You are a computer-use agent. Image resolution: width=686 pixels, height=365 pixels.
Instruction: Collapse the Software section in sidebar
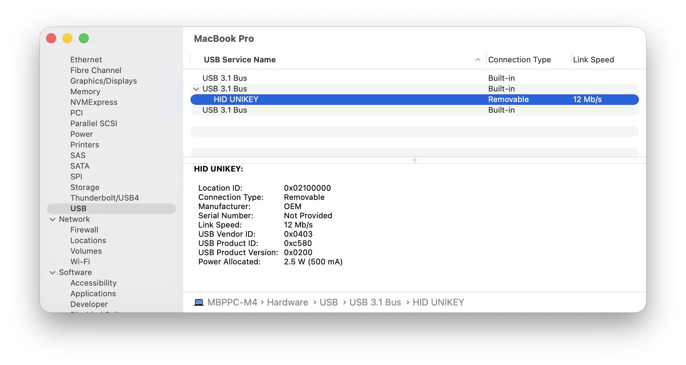point(53,273)
